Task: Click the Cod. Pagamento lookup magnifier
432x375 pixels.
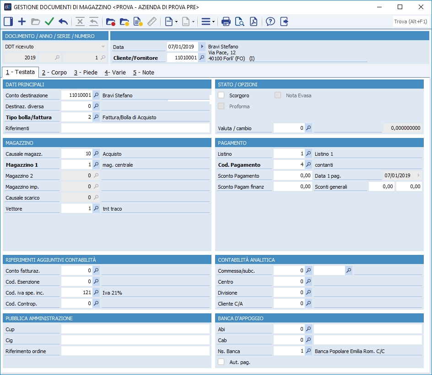Action: [x=308, y=165]
